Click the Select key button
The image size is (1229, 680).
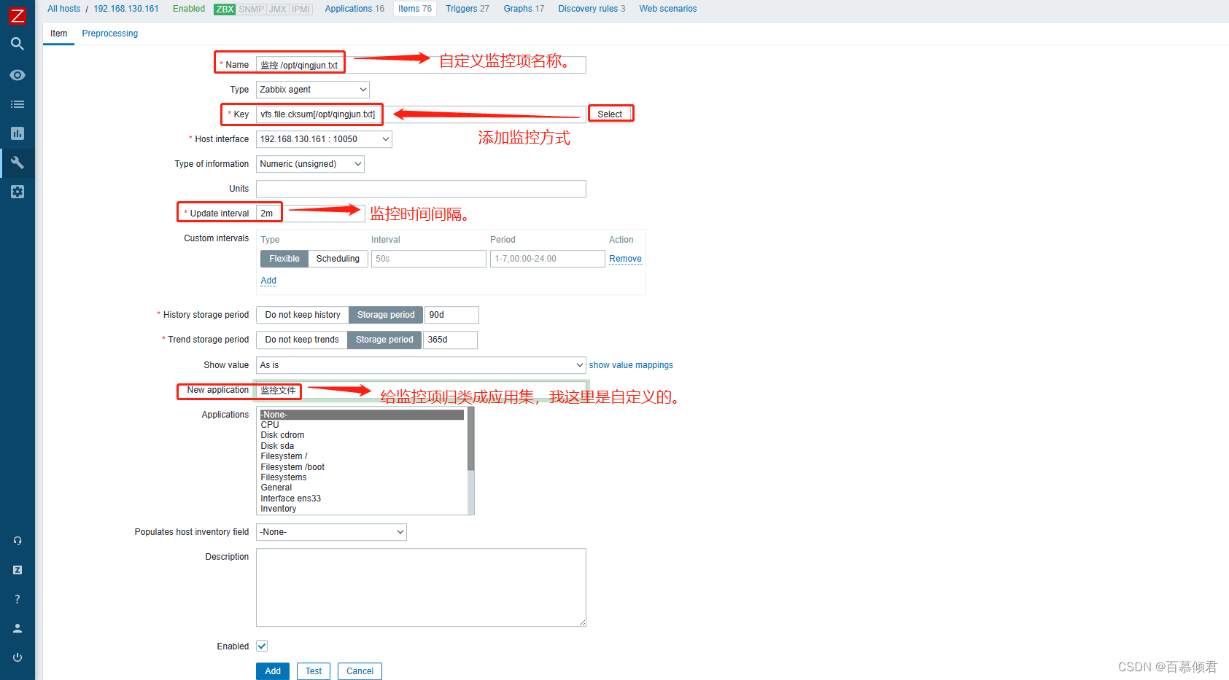coord(610,114)
